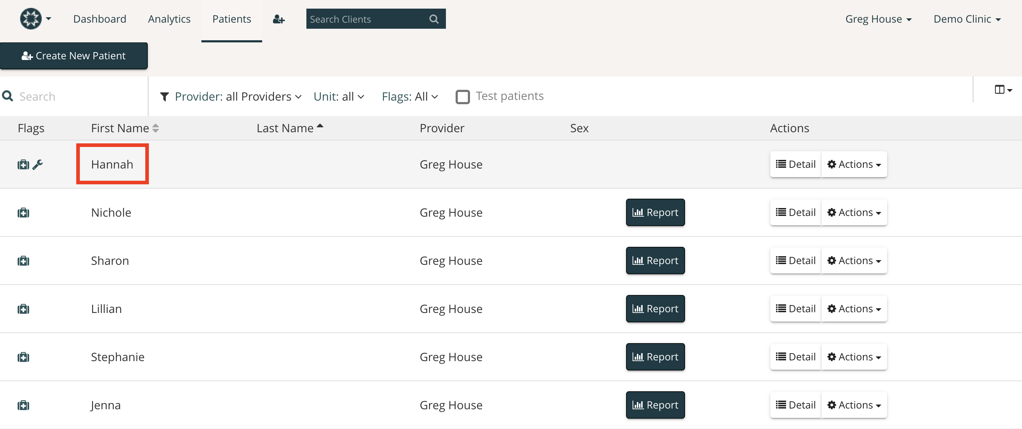Open the dropdown arrow beside the logo
Viewport: 1022px width, 429px height.
point(49,19)
